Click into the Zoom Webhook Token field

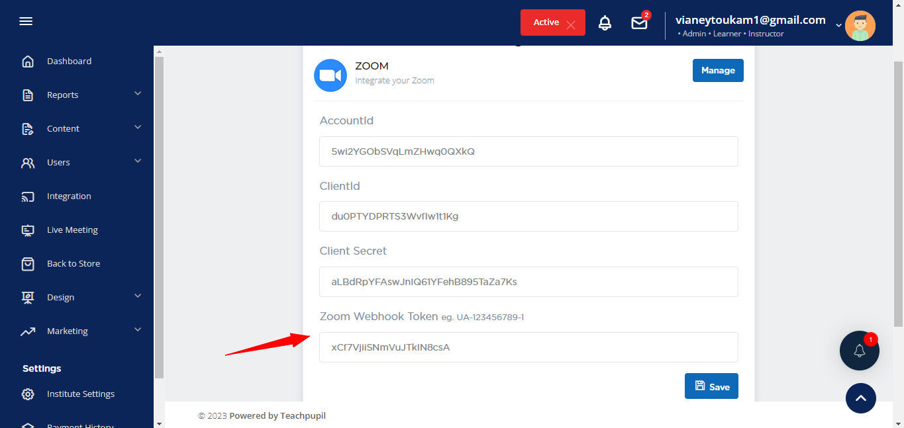pos(528,347)
